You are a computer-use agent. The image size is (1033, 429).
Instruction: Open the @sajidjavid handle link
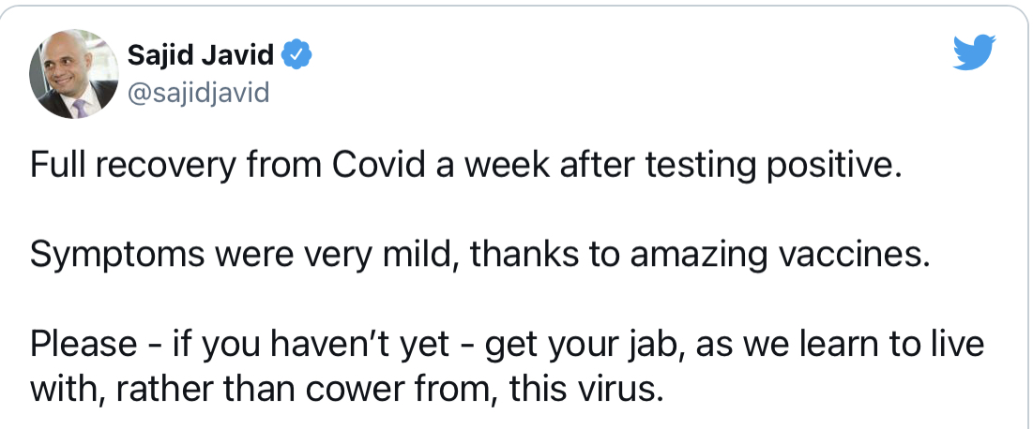pos(197,93)
